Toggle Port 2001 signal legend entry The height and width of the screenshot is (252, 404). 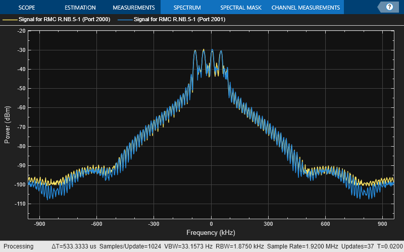coord(172,19)
